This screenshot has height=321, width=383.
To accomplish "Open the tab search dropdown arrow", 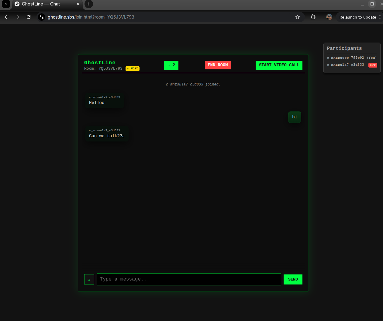I will tap(6, 4).
